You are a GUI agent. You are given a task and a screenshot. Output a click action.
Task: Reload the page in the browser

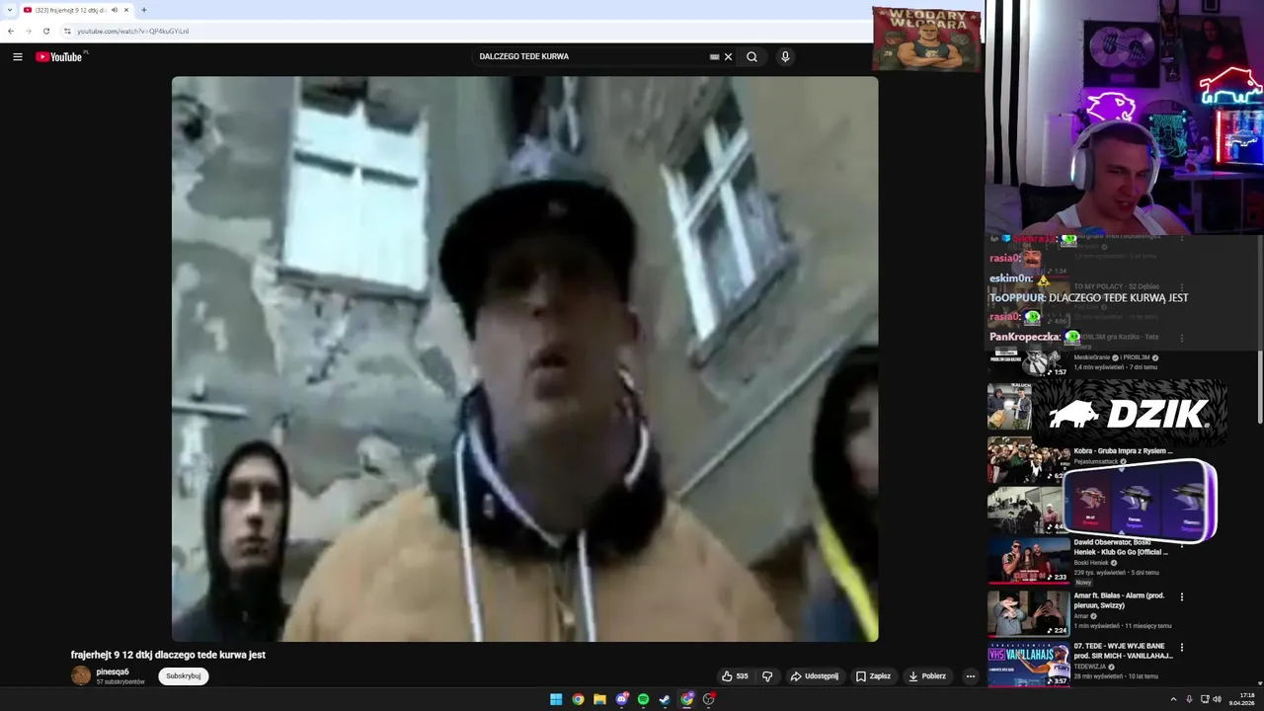point(45,31)
